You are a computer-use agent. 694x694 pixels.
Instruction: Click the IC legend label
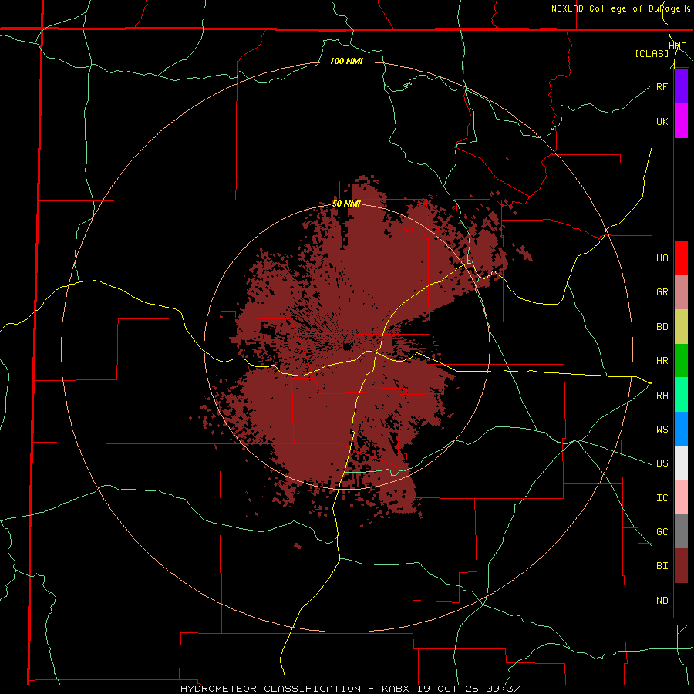pyautogui.click(x=662, y=498)
